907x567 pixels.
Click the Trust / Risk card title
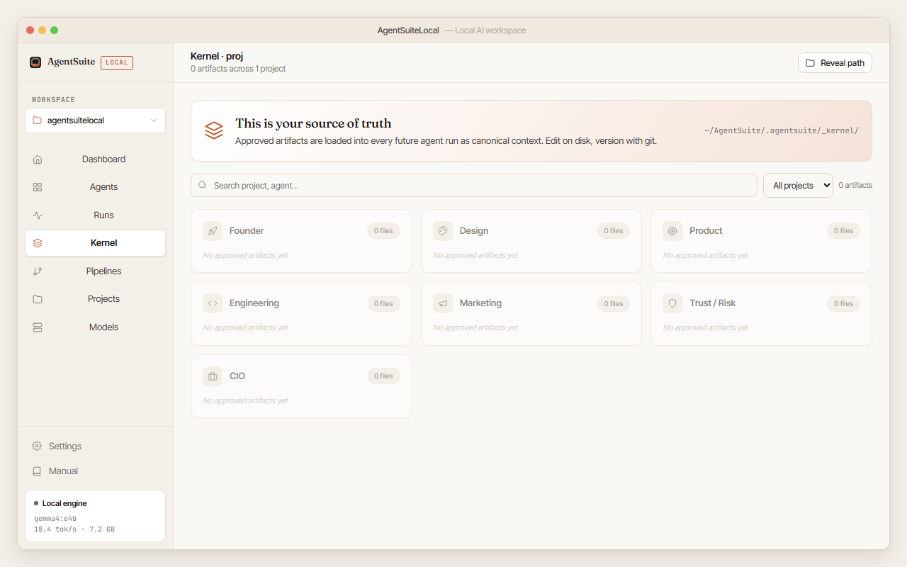712,303
